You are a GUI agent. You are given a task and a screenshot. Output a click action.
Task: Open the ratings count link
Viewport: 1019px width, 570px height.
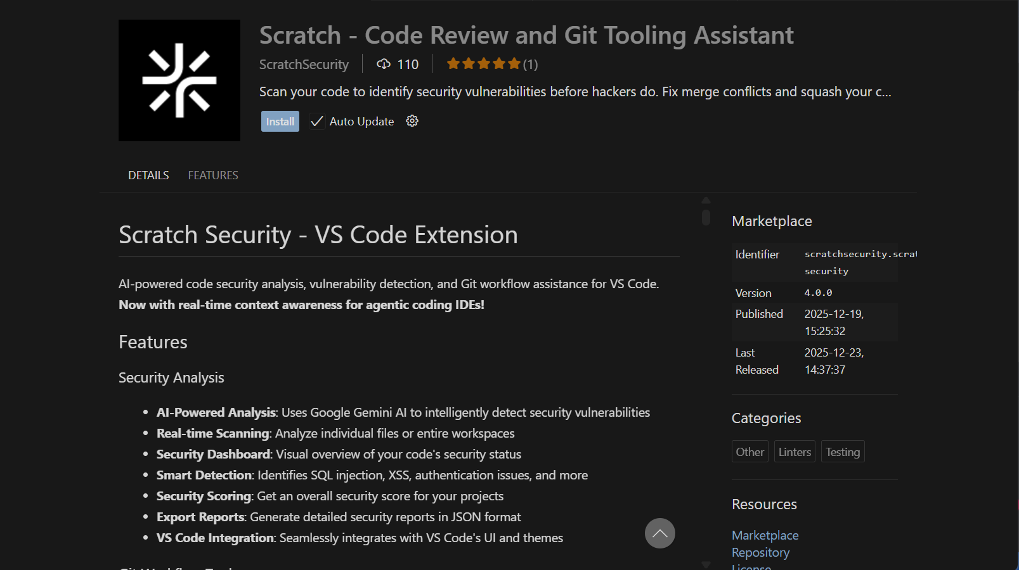coord(531,64)
